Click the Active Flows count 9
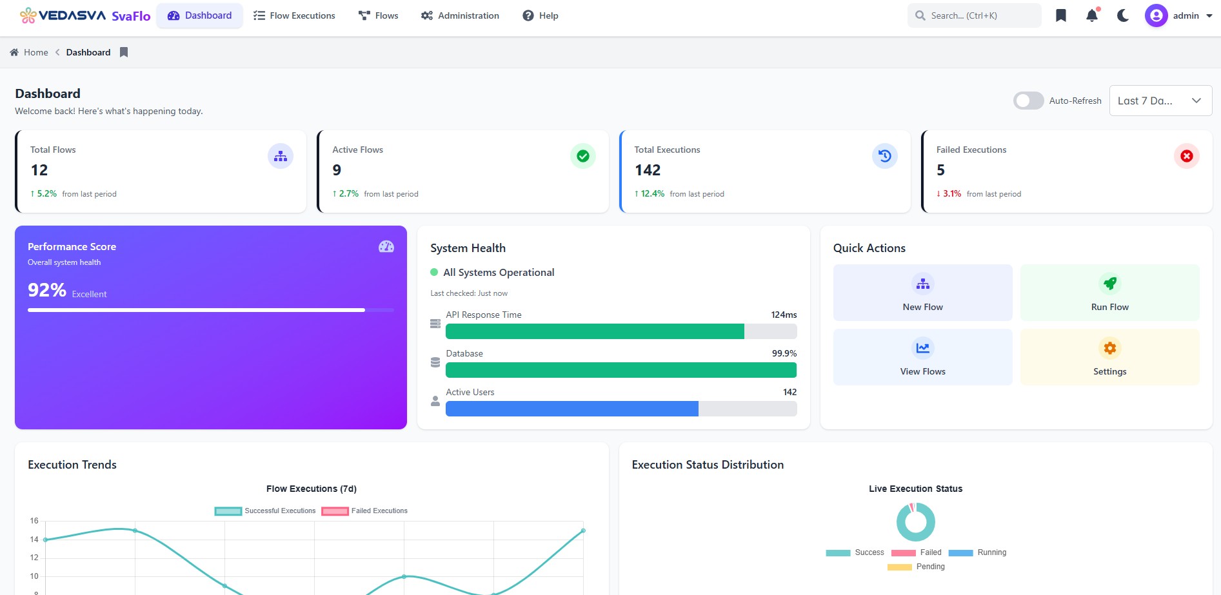The image size is (1221, 595). point(337,170)
